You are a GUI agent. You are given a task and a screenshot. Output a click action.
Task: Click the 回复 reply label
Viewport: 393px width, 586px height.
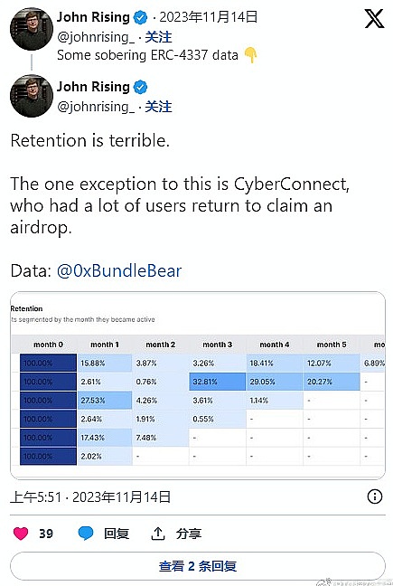117,534
